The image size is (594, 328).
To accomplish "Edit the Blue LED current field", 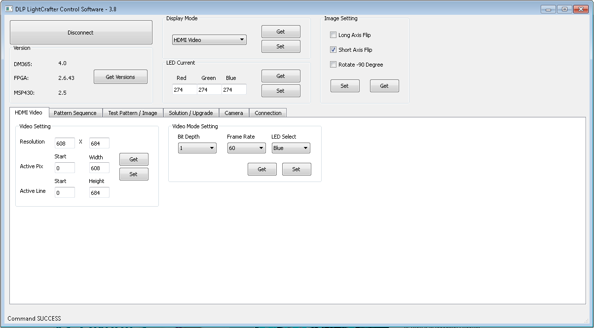I will click(x=234, y=90).
